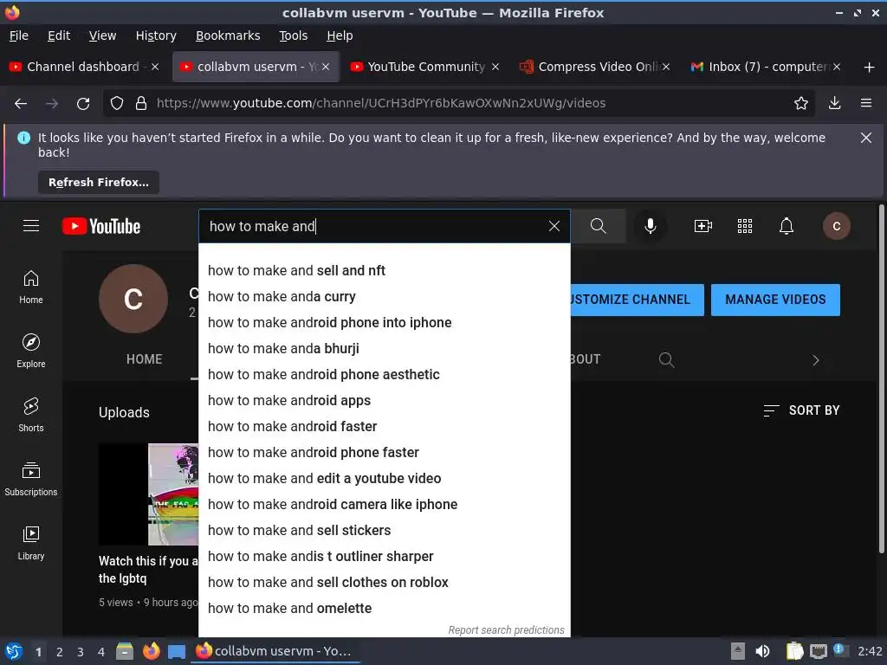Open Library in the sidebar
This screenshot has width=887, height=665.
coord(31,543)
